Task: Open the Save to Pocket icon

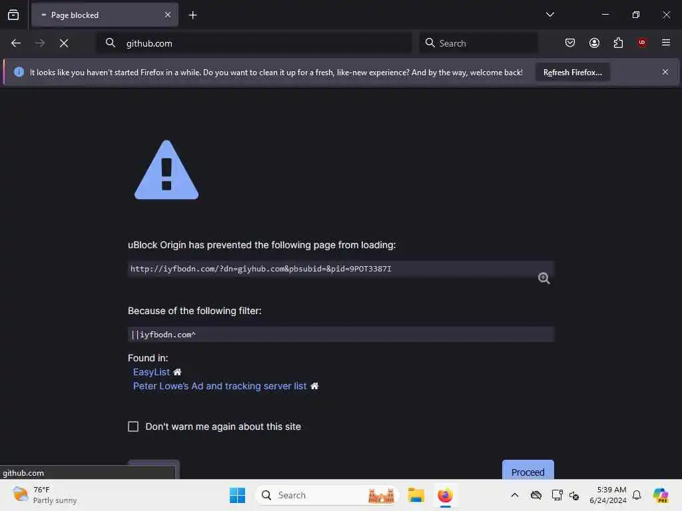Action: (x=570, y=43)
